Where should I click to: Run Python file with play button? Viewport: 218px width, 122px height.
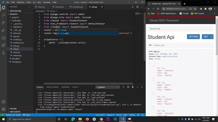tap(133, 7)
